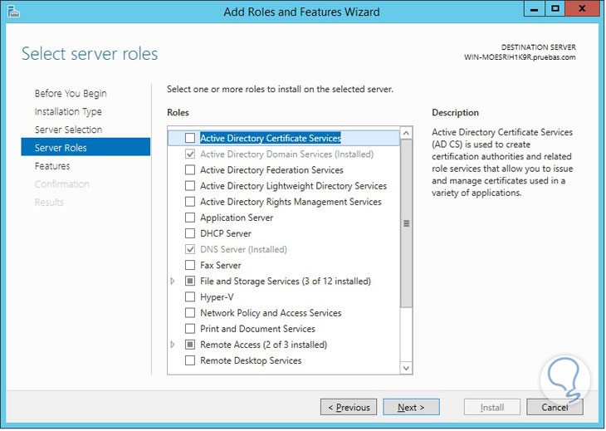
Task: Open the Before You Begin step
Action: pos(71,94)
